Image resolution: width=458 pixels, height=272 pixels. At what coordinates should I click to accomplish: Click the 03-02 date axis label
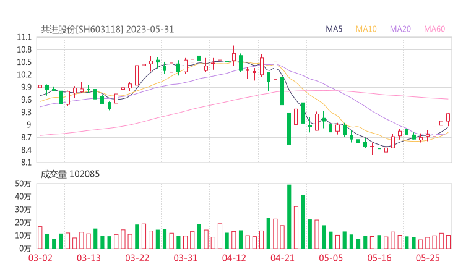pyautogui.click(x=40, y=258)
